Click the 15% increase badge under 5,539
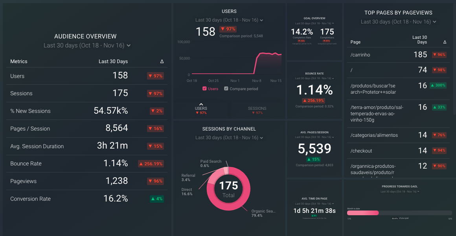Image resolution: width=456 pixels, height=236 pixels. pyautogui.click(x=313, y=160)
